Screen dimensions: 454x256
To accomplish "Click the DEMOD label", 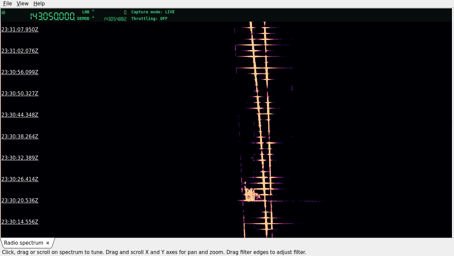I will pyautogui.click(x=83, y=19).
